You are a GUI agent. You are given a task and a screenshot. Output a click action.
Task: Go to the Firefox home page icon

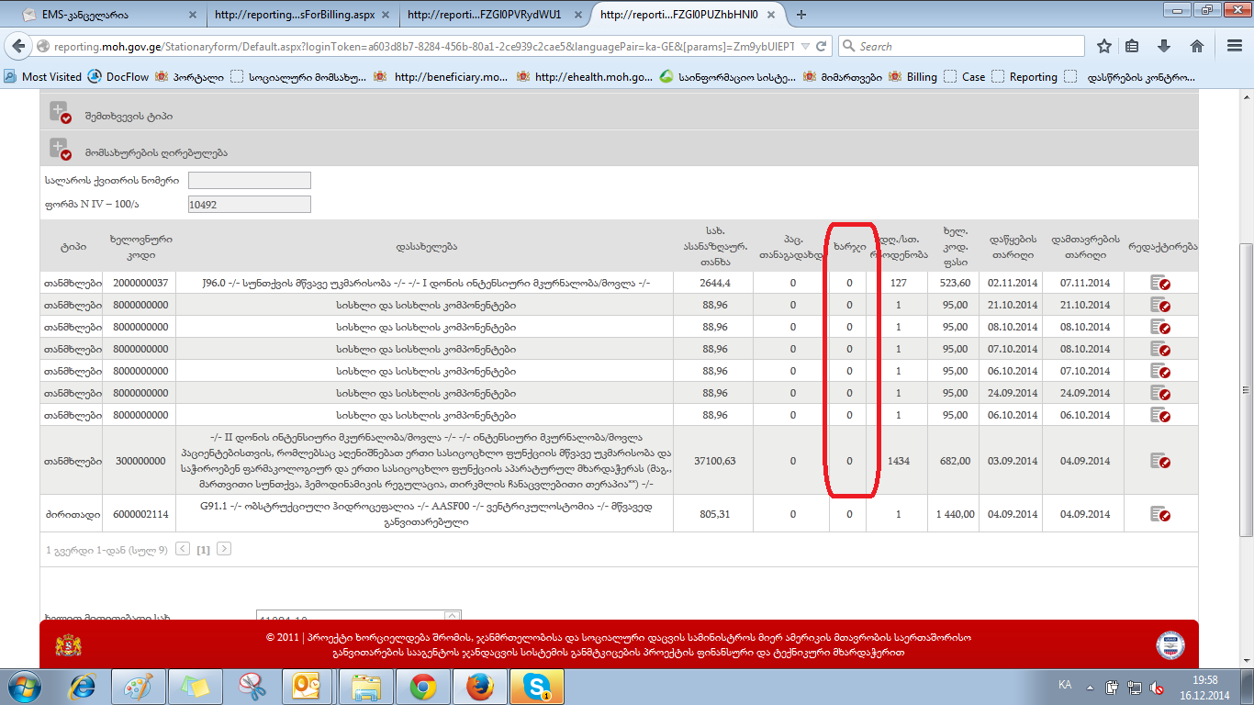pos(1197,46)
